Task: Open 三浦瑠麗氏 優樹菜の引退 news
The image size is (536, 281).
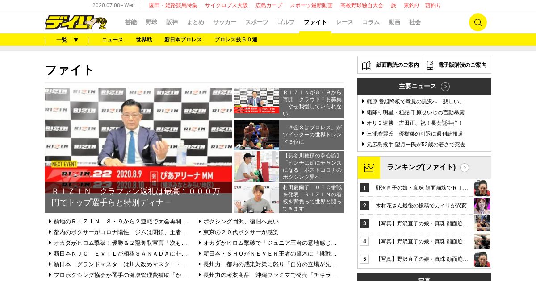Action: (x=415, y=134)
